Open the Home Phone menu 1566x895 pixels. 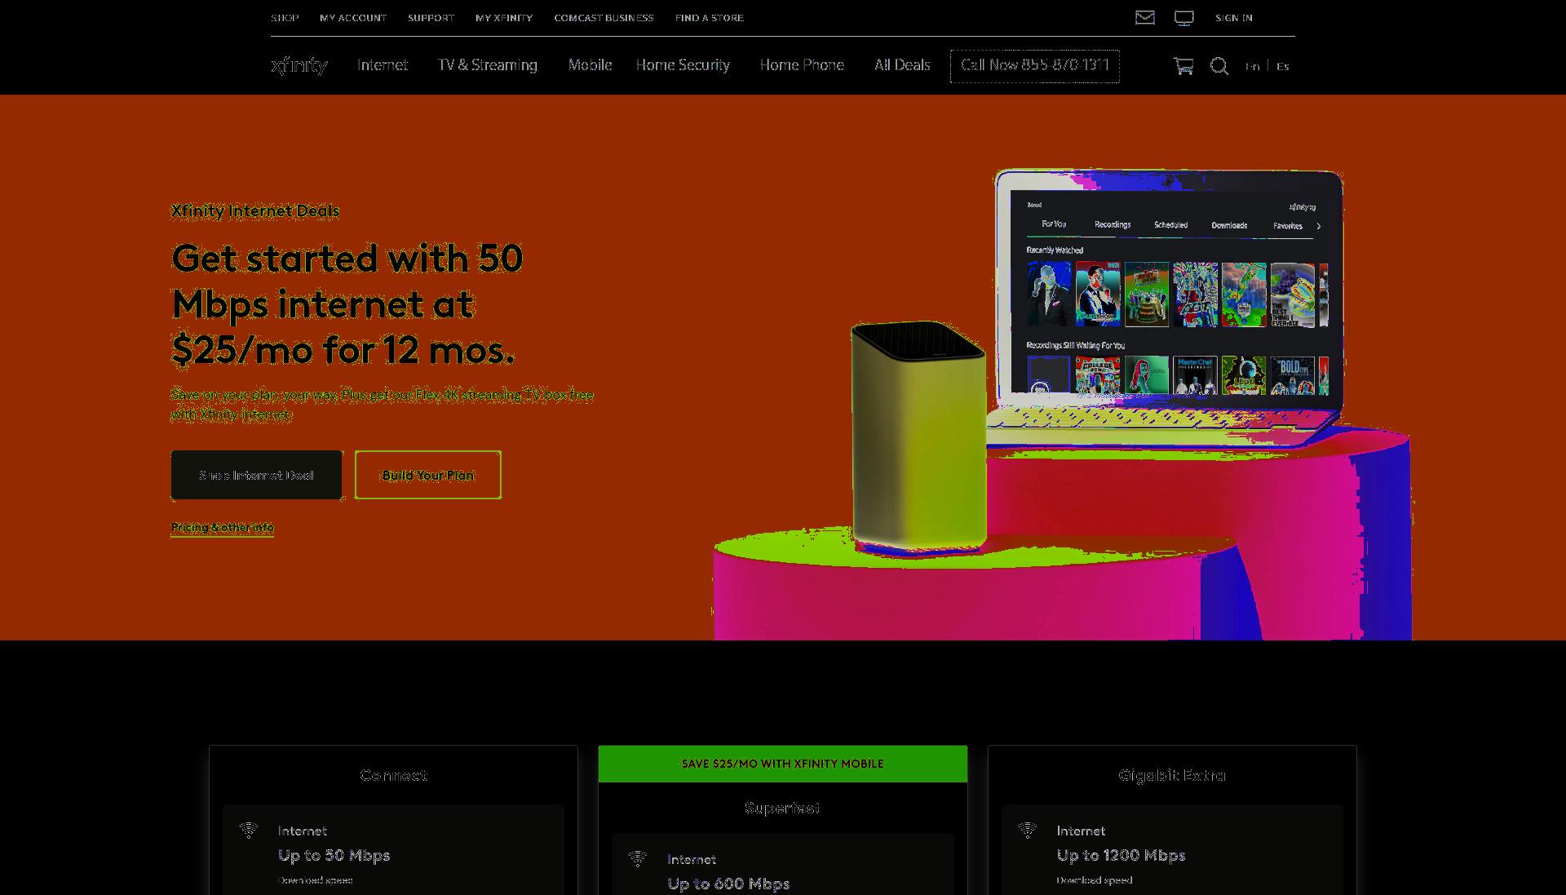[802, 65]
